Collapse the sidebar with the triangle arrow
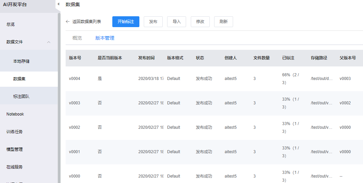The width and height of the screenshot is (363, 183). [x=59, y=4]
